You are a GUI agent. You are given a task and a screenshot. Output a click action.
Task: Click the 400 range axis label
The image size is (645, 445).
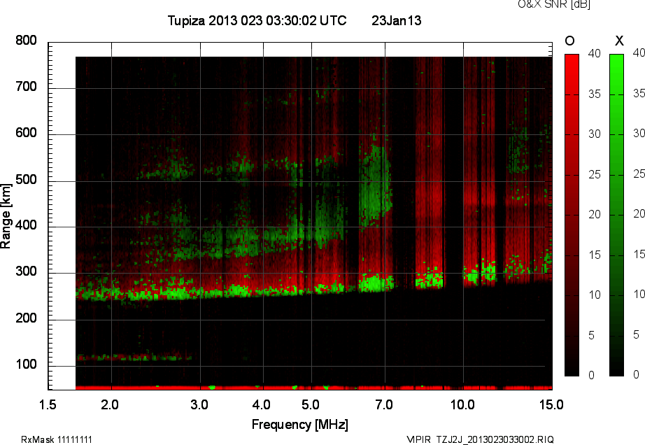pyautogui.click(x=26, y=225)
